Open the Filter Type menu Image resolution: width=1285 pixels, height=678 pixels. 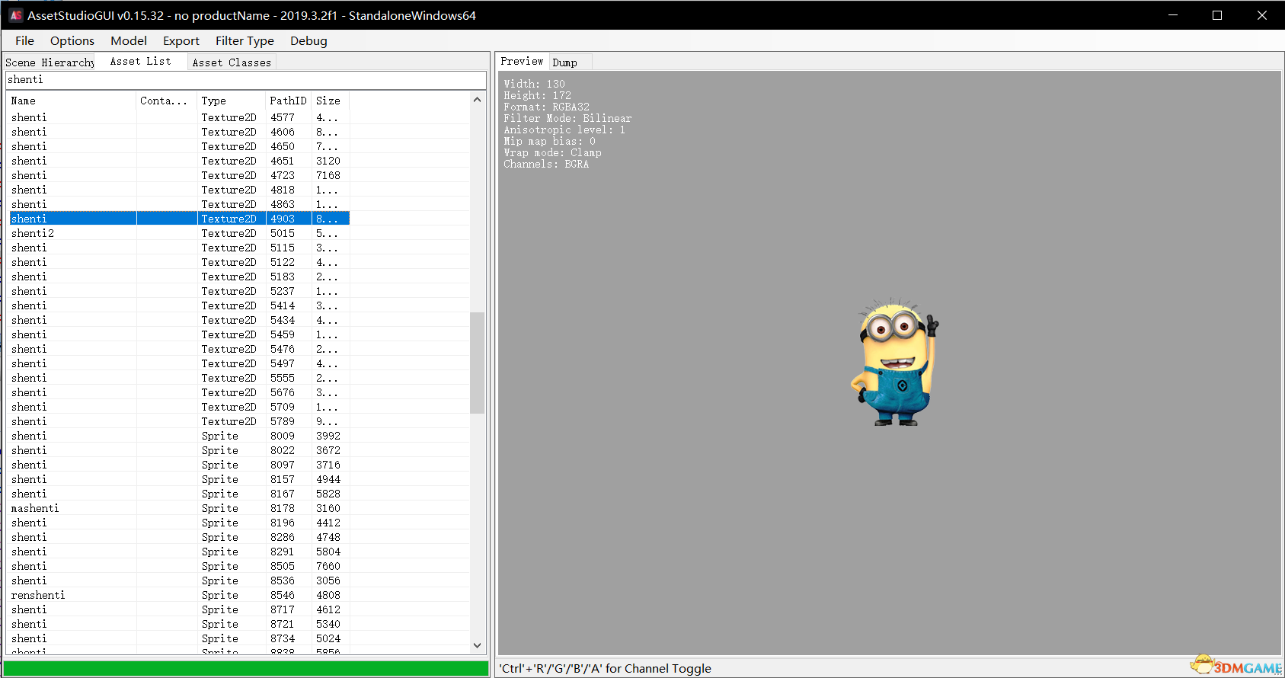pos(245,41)
